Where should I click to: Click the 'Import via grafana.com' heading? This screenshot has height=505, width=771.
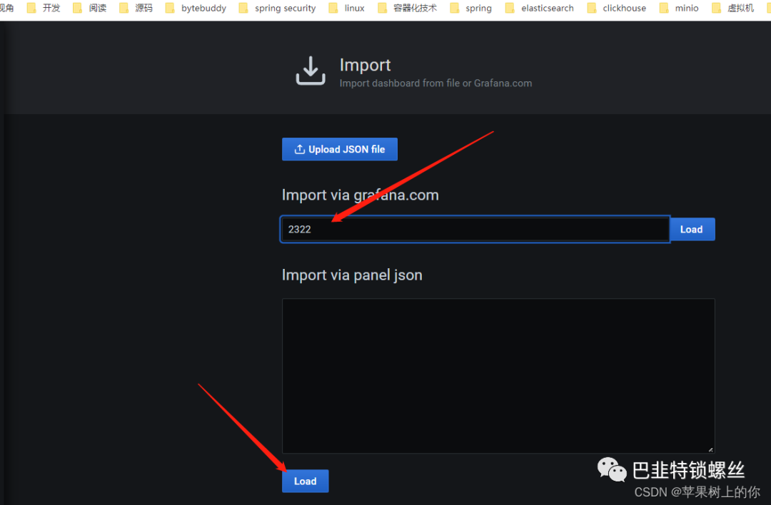point(360,195)
